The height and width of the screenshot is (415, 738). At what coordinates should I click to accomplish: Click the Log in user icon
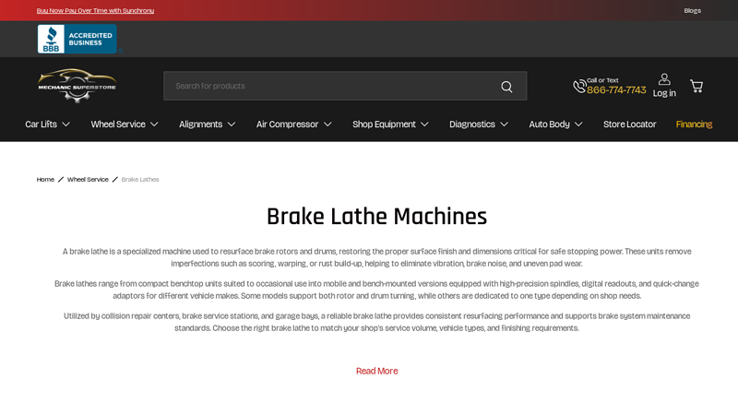(664, 79)
